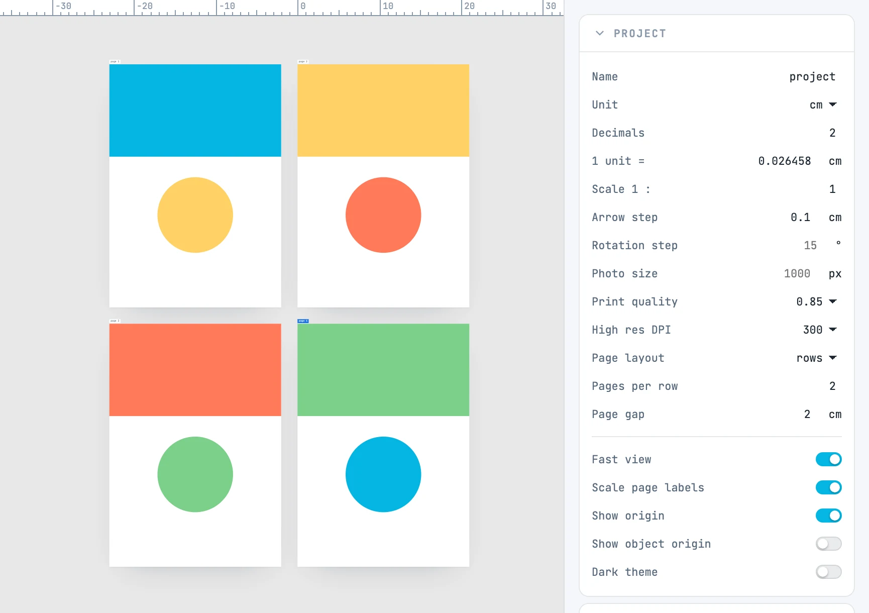
Task: Click the page 1 label tag
Action: click(x=115, y=61)
